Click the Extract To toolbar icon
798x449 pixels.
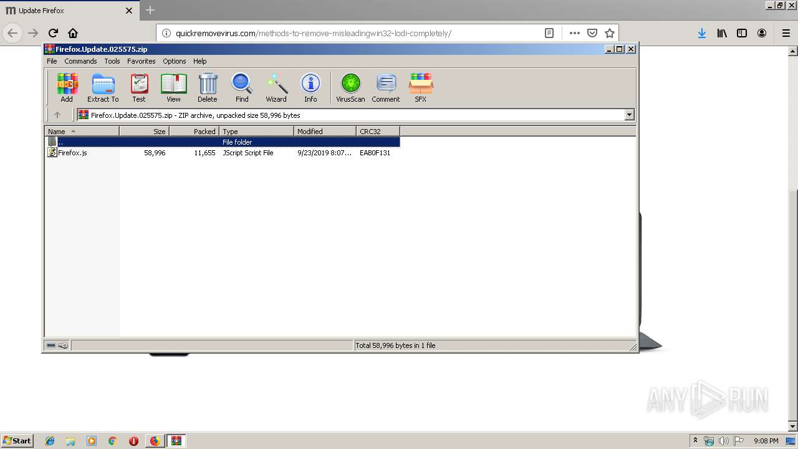[103, 87]
